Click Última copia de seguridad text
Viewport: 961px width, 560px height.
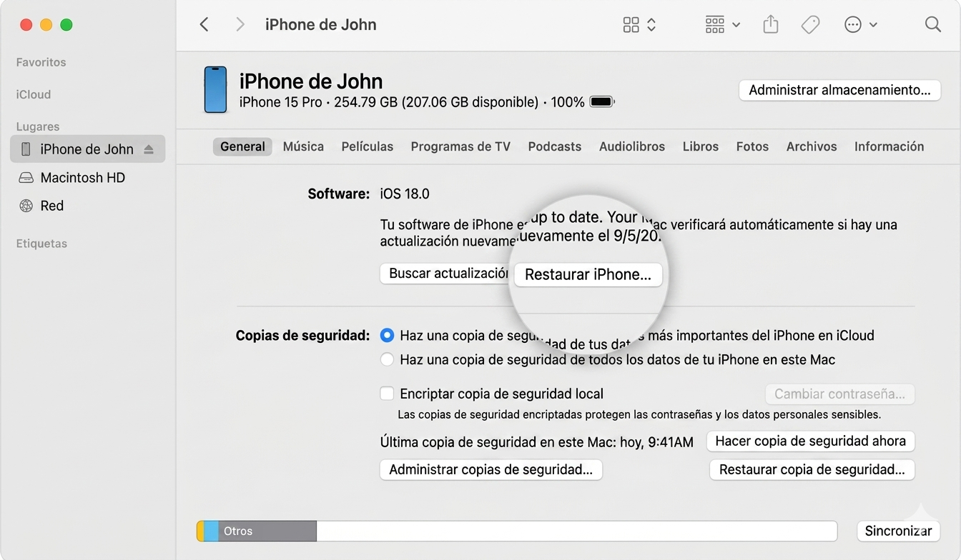click(537, 442)
